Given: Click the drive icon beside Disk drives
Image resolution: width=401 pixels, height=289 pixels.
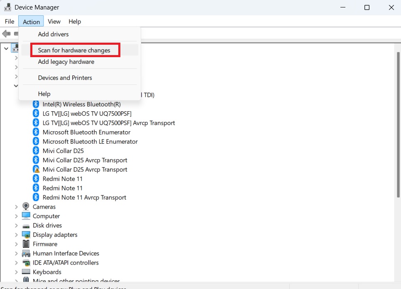Looking at the screenshot, I should pyautogui.click(x=26, y=225).
